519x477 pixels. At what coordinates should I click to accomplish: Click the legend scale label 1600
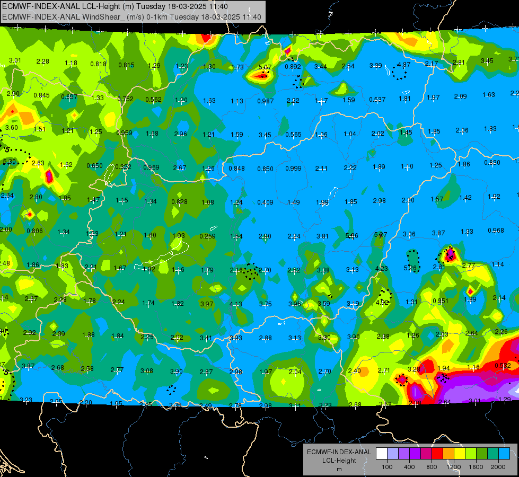click(x=476, y=467)
